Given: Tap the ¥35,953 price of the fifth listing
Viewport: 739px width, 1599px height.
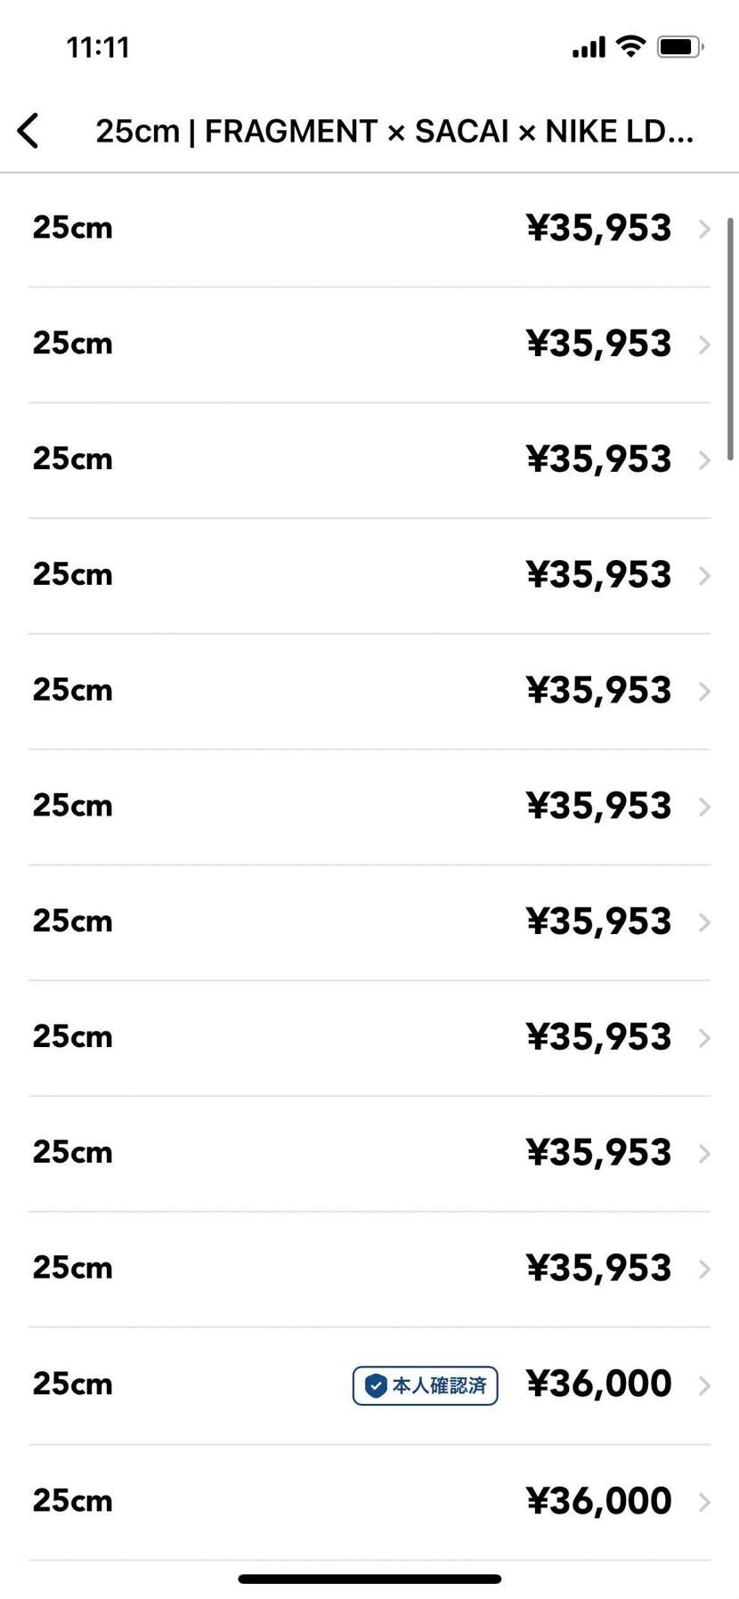Looking at the screenshot, I should click(598, 690).
